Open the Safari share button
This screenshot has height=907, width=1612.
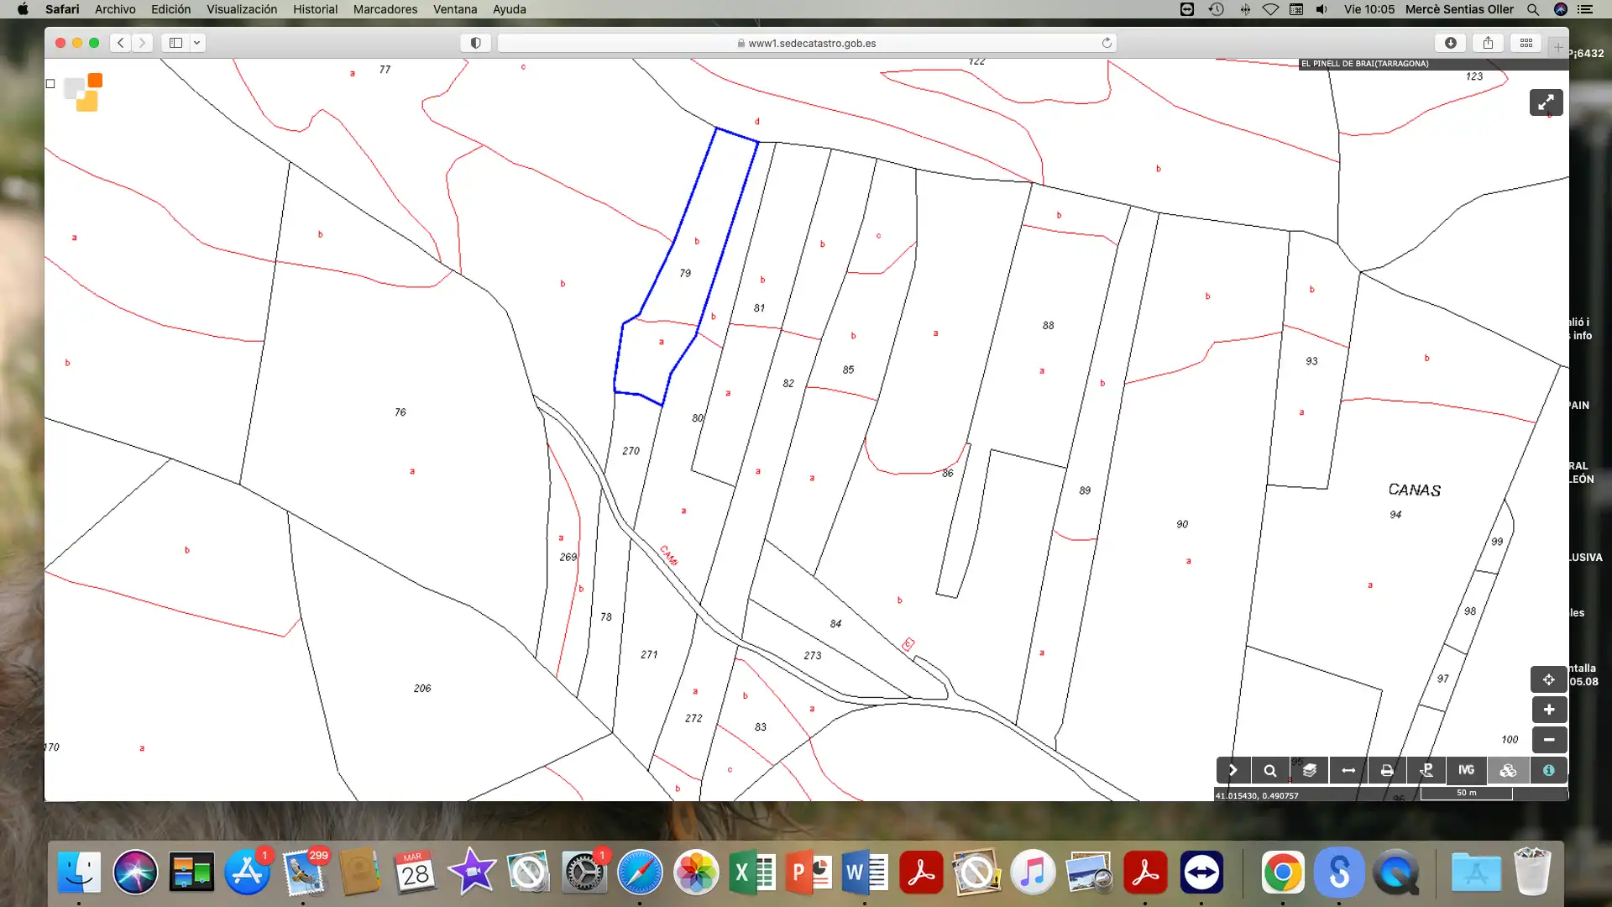pyautogui.click(x=1488, y=43)
